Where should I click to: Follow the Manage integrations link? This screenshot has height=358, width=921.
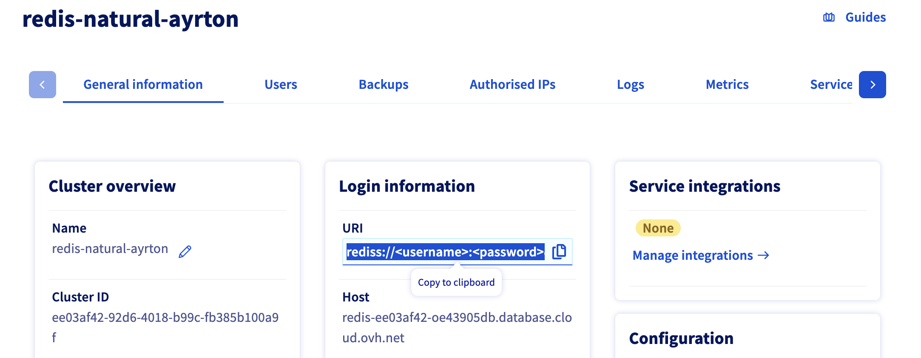coord(701,255)
